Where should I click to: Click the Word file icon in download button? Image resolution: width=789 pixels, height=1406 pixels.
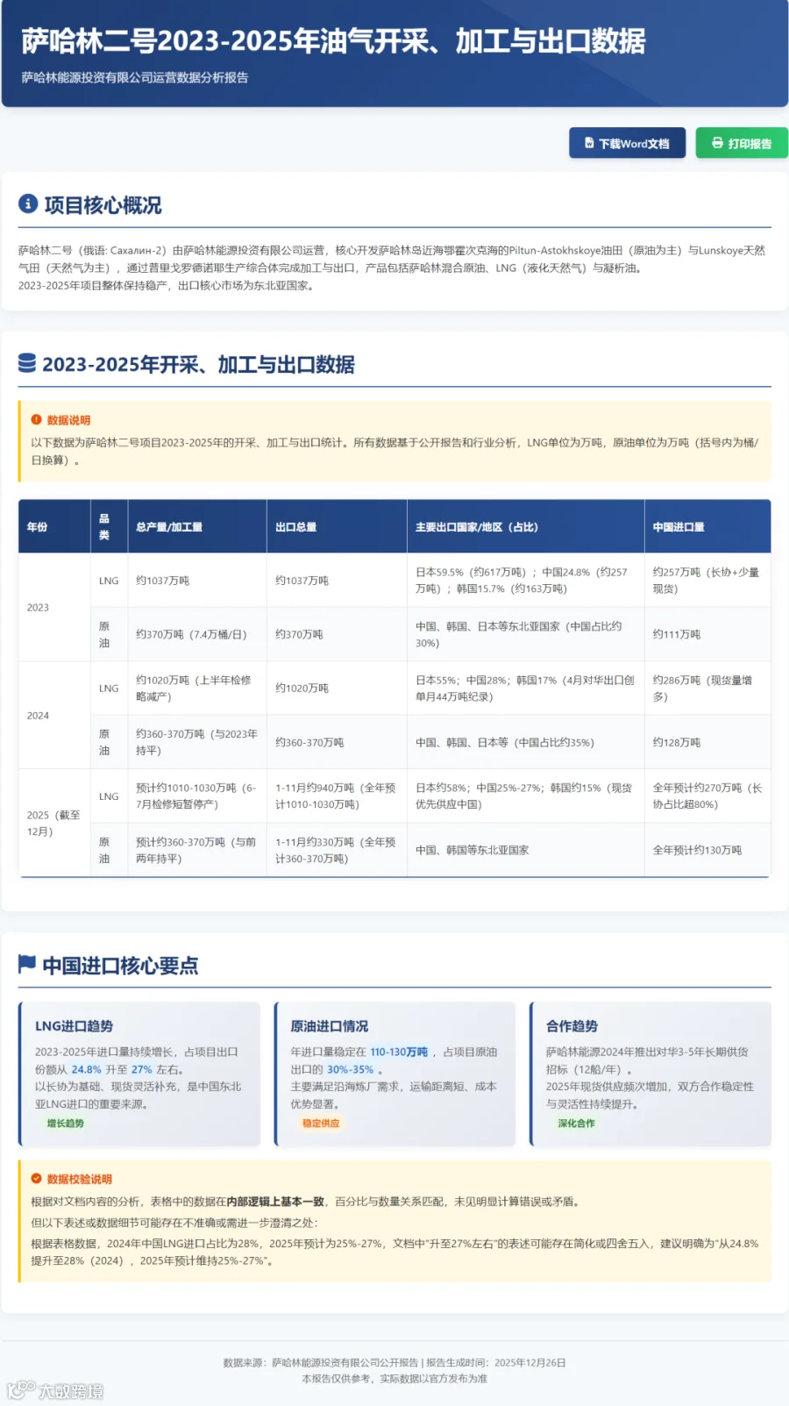click(x=589, y=143)
